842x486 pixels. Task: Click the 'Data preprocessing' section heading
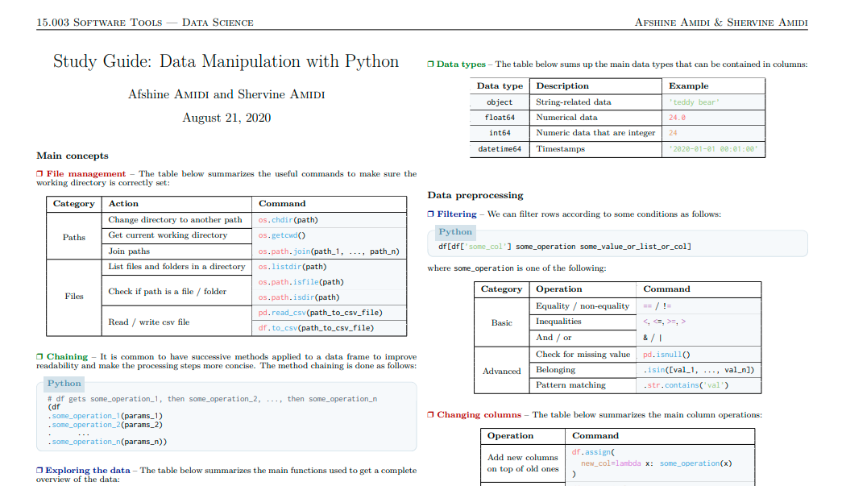475,196
